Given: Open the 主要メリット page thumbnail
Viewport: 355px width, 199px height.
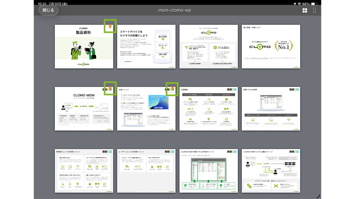Looking at the screenshot, I should 146,109.
